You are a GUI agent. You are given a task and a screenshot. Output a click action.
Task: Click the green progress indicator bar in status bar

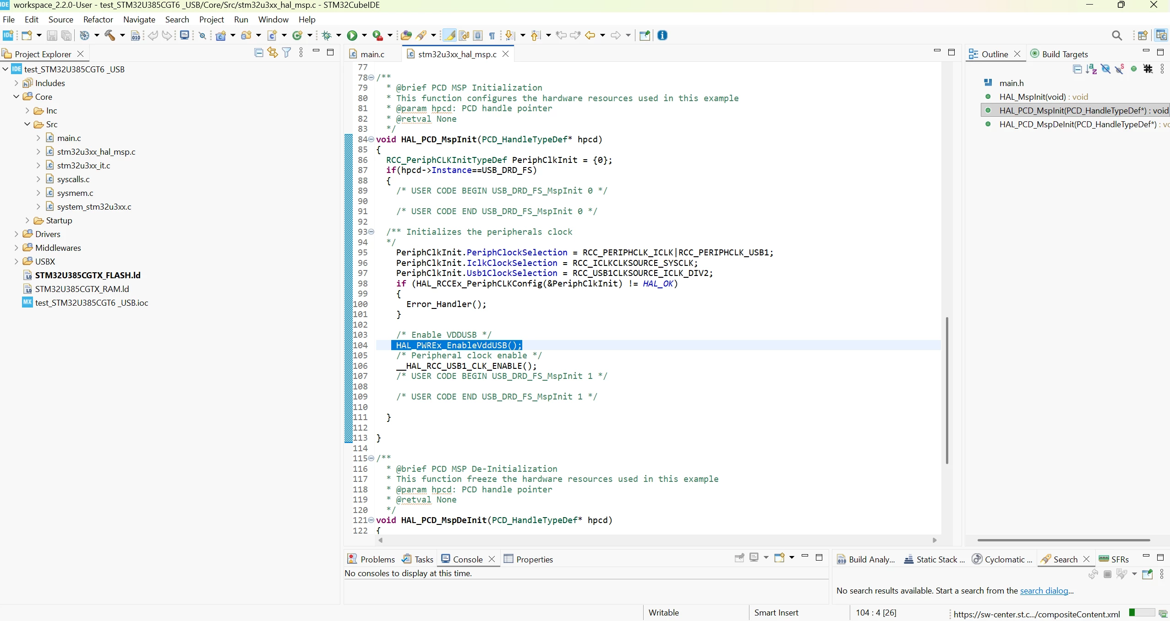tap(1142, 613)
